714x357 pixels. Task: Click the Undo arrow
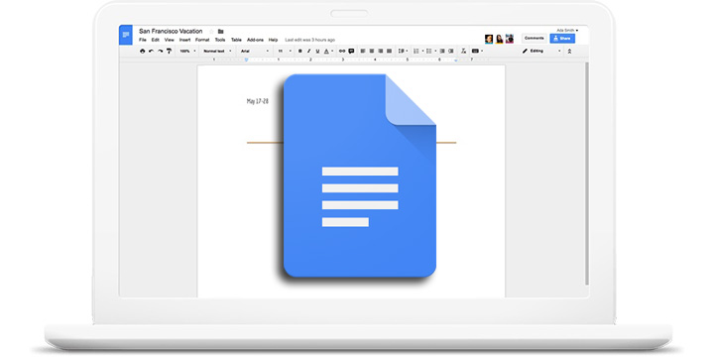[151, 51]
